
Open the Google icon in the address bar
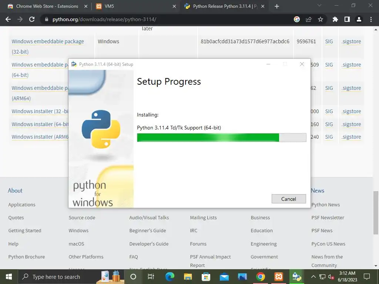[x=296, y=19]
